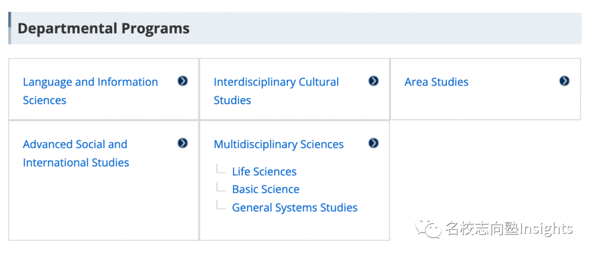Open the Multidisciplinary Sciences link
This screenshot has height=256, width=592.
(x=278, y=144)
